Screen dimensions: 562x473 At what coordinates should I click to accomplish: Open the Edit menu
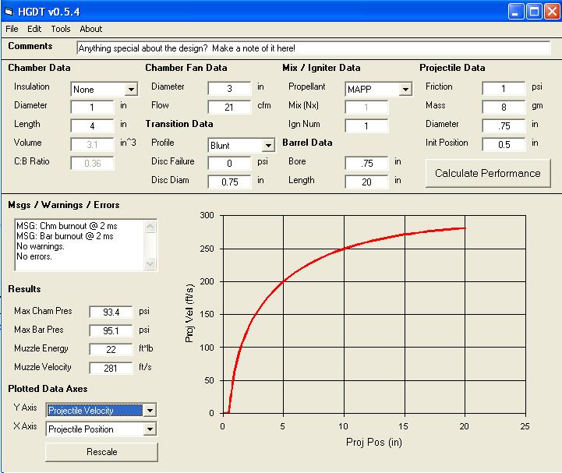34,29
